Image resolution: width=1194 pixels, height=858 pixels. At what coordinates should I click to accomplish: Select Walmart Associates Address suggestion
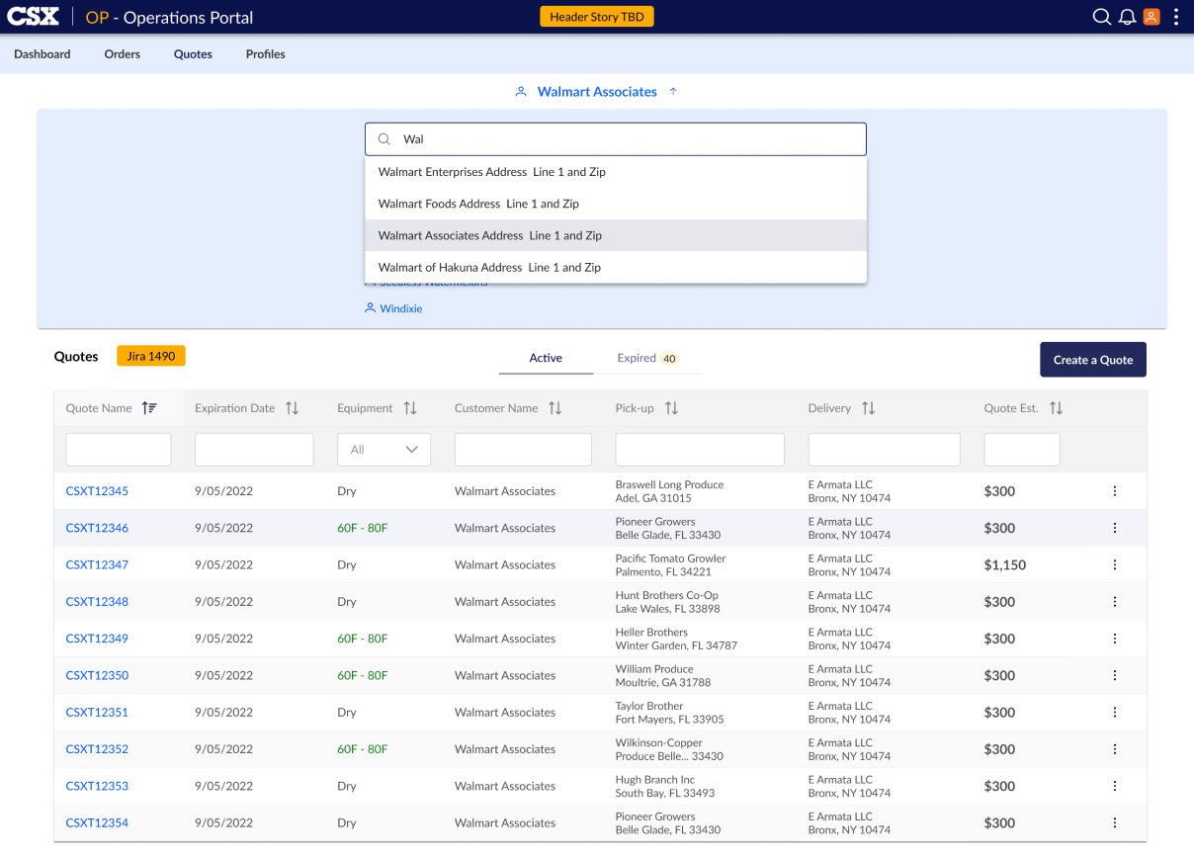[x=616, y=235]
